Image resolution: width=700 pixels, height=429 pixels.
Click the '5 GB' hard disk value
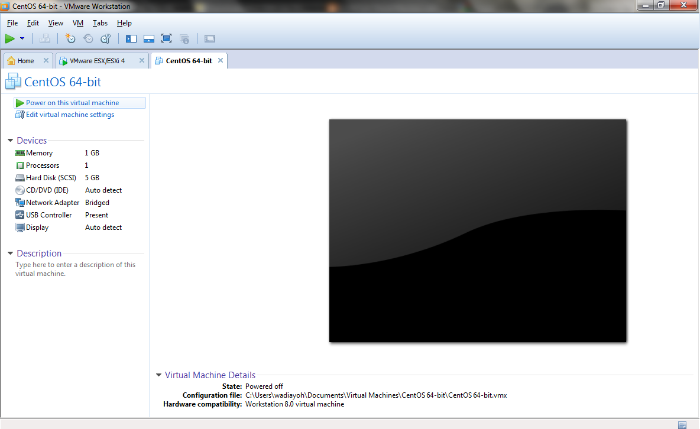pyautogui.click(x=92, y=178)
